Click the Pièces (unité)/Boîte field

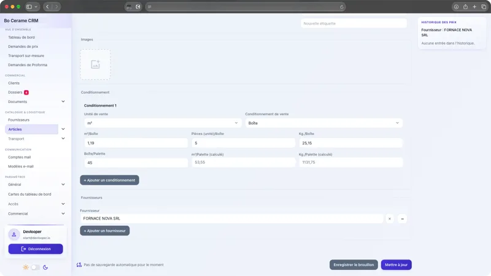pos(243,143)
